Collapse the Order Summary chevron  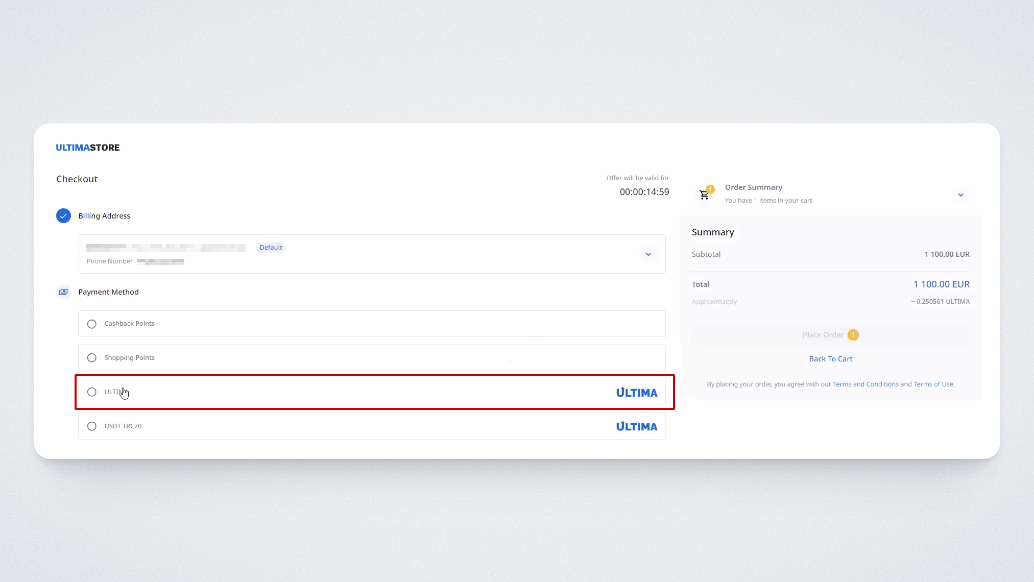(960, 195)
